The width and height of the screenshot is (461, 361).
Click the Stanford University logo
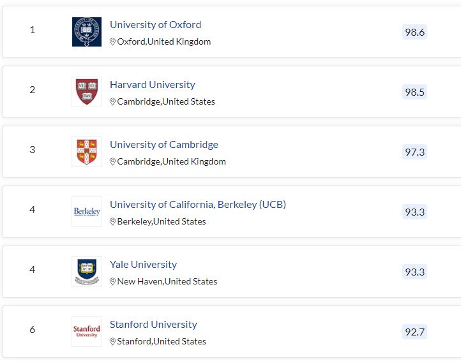[87, 332]
